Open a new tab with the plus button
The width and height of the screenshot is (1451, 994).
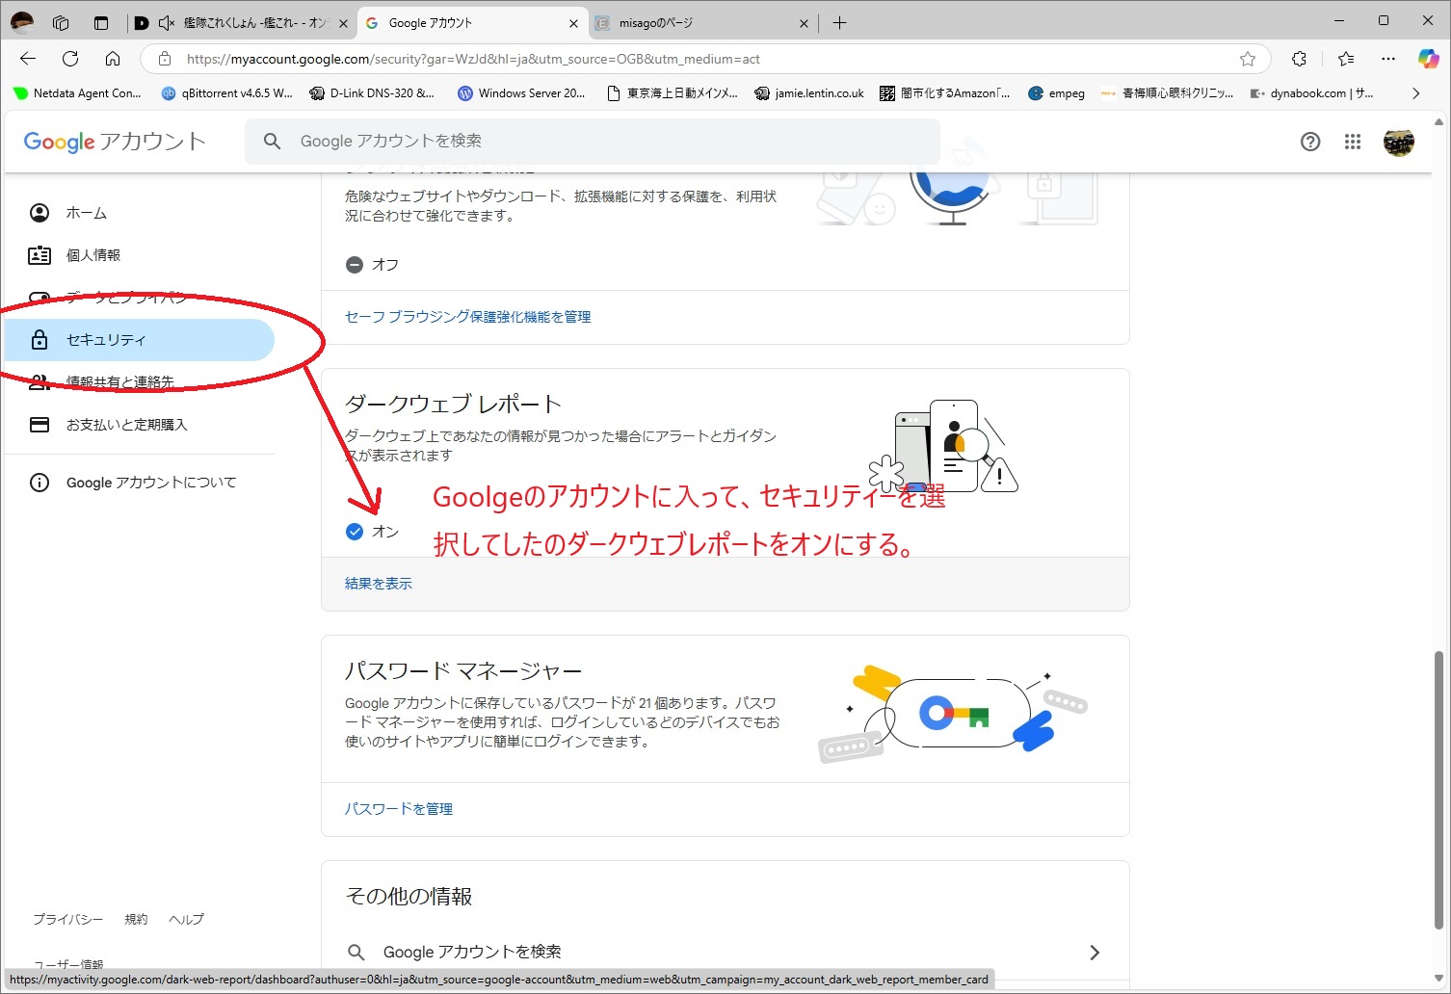[839, 22]
